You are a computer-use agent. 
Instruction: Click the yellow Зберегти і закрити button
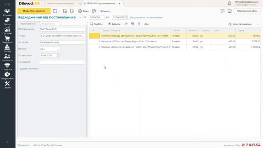click(x=34, y=11)
